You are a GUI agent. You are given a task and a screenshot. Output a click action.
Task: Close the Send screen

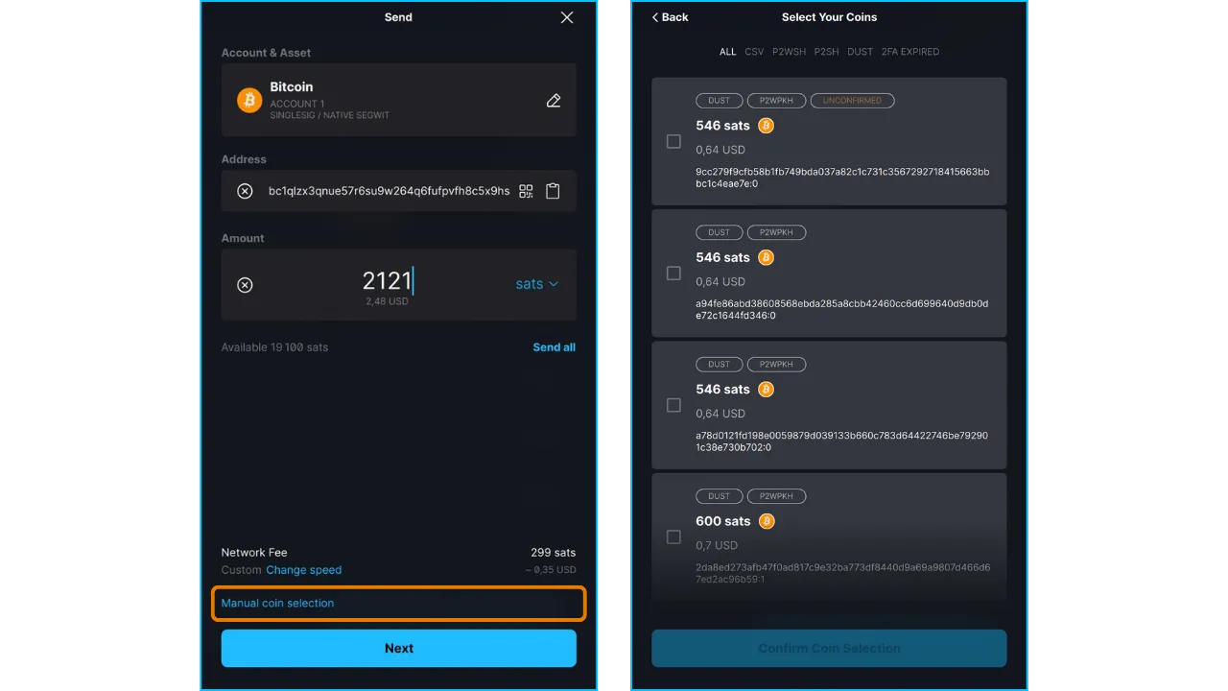click(567, 17)
